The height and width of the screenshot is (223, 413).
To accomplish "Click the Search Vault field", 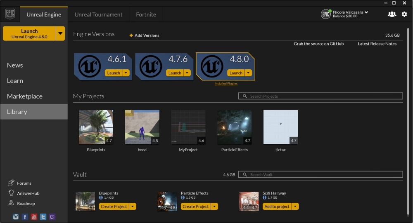I will pyautogui.click(x=320, y=174).
